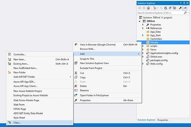Focus the Search Solution Explorer field
191x127 pixels.
(161, 13)
